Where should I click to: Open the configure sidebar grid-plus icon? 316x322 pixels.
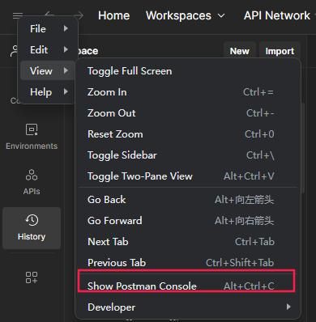pyautogui.click(x=32, y=278)
